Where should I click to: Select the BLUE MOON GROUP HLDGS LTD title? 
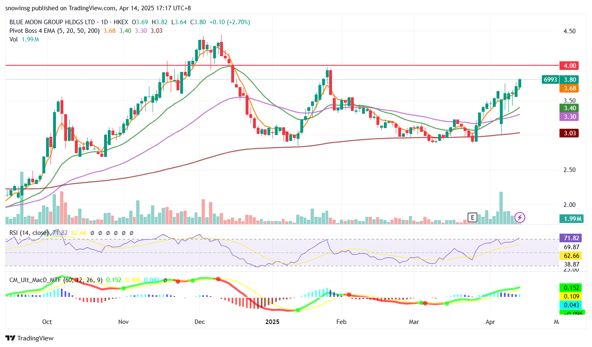52,22
